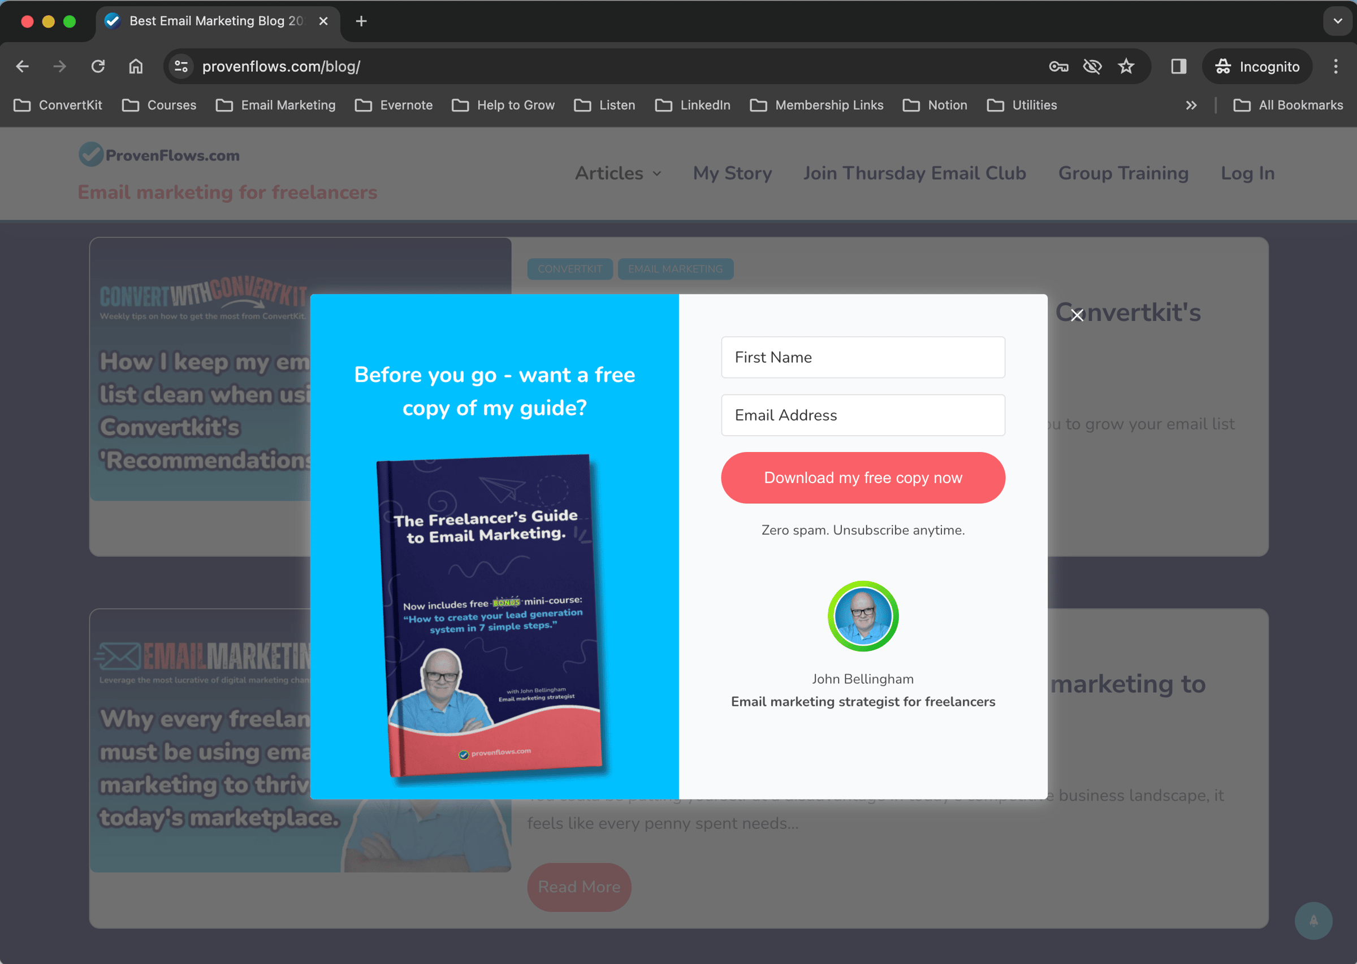Screen dimensions: 1357x964
Task: Open the ConvertKit bookmarks folder
Action: click(58, 105)
